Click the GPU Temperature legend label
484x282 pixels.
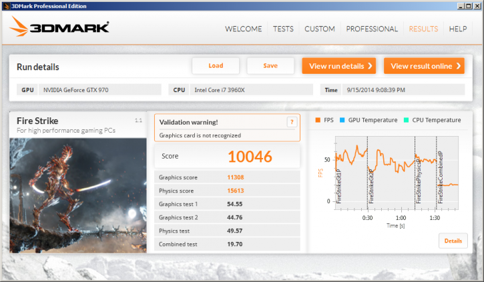click(x=373, y=120)
